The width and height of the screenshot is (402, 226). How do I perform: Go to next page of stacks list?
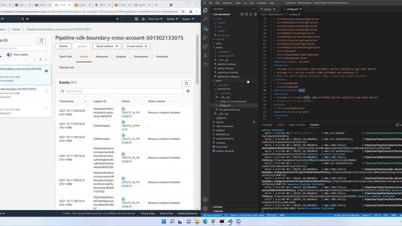[46, 60]
